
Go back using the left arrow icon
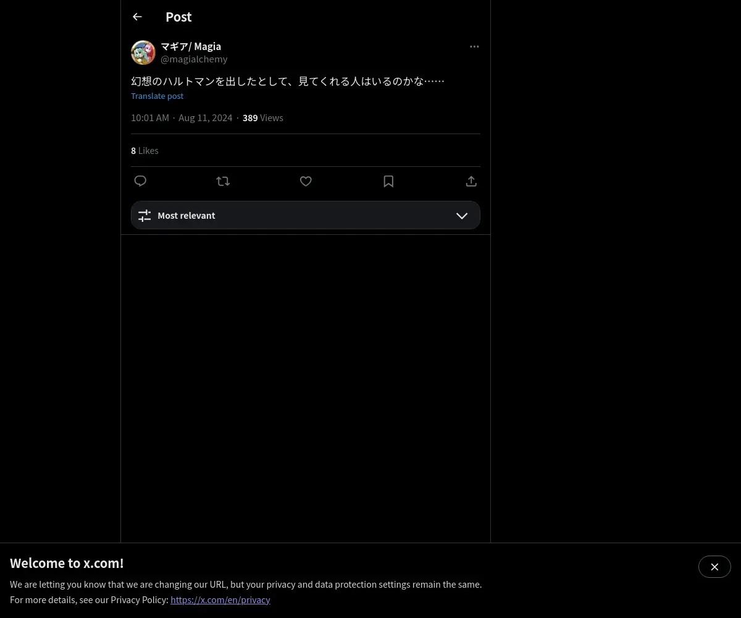click(137, 17)
